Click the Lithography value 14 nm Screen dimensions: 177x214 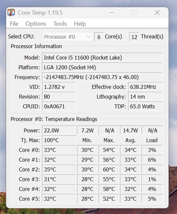145,97
